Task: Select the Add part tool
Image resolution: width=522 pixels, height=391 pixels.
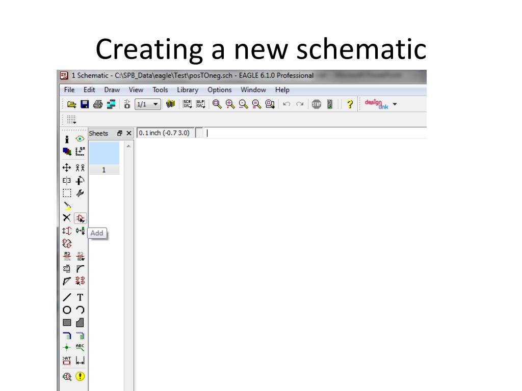Action: click(x=80, y=218)
